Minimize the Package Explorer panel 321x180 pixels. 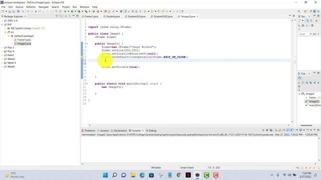[74, 16]
